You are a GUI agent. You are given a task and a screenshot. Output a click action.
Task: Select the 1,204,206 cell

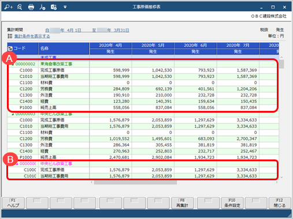[x=247, y=89]
